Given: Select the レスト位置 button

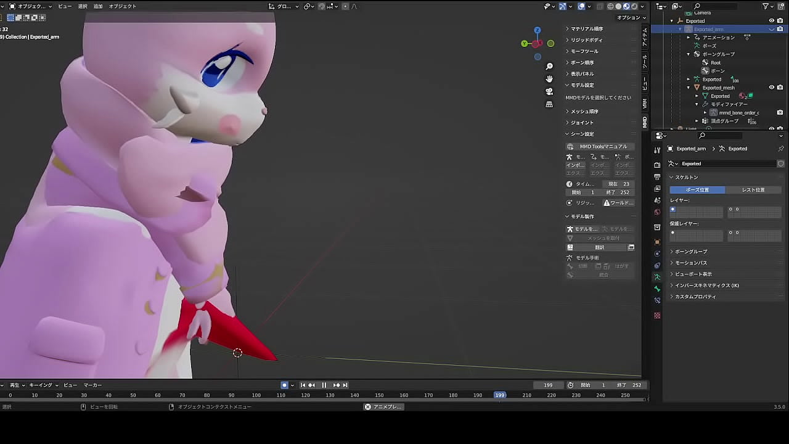Looking at the screenshot, I should (x=753, y=190).
